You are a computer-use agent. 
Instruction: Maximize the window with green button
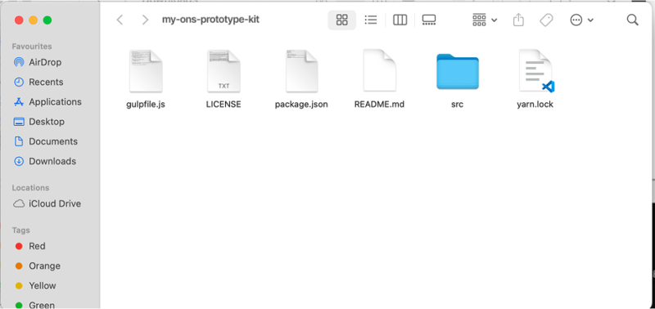(x=47, y=20)
